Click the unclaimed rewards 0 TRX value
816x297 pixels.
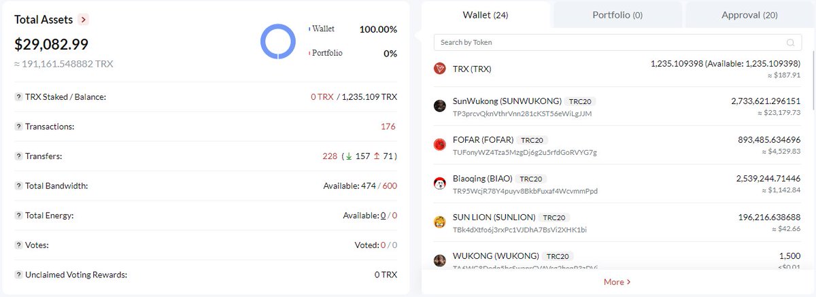386,275
